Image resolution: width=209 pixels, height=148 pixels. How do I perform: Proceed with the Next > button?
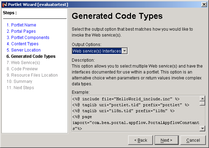pos(167,140)
